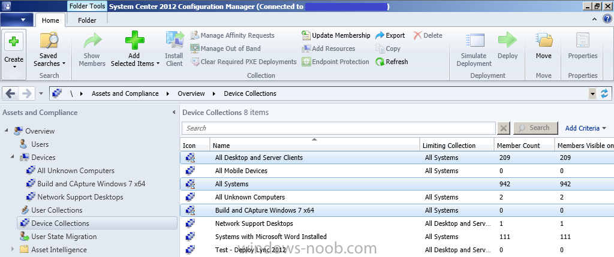The height and width of the screenshot is (257, 614).
Task: Select Systems with Microsoft Word Installed row
Action: (x=397, y=237)
